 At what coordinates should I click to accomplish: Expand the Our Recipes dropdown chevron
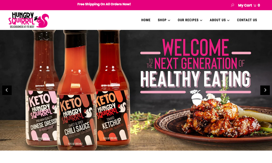201,20
